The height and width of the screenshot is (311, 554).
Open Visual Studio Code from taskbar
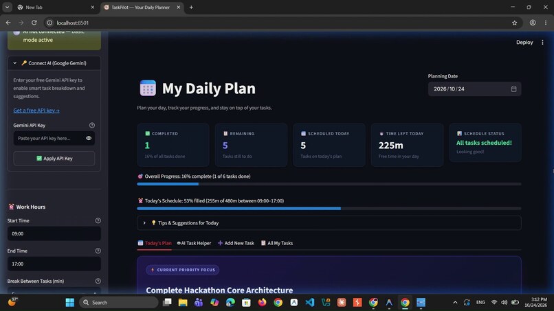click(x=310, y=303)
